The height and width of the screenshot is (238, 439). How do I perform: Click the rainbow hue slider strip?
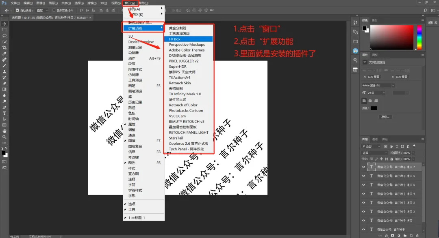pos(419,37)
